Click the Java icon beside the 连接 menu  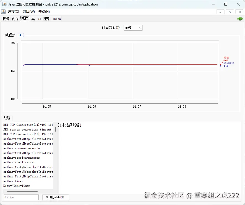3,12
